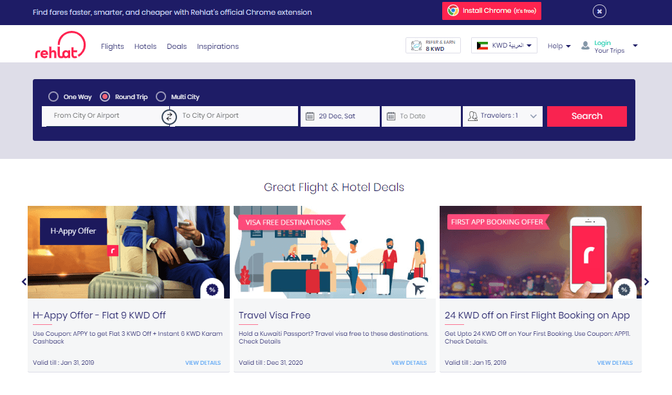Click the From City Or Airport field
Viewport: 672px width, 395px height.
point(103,116)
